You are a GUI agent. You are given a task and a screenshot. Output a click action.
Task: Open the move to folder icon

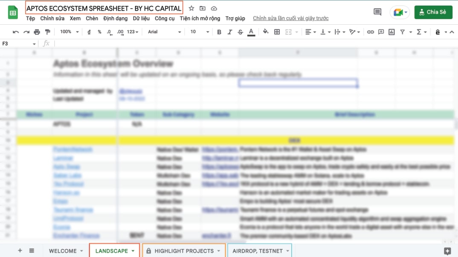tap(203, 8)
